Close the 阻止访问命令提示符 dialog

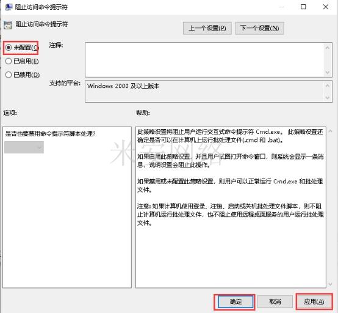coord(326,7)
